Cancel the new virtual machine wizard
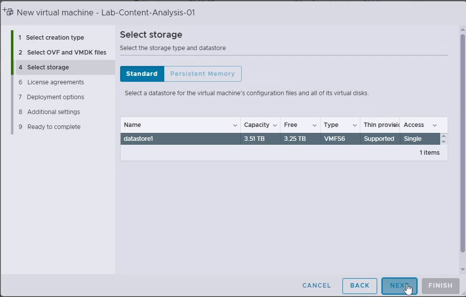The height and width of the screenshot is (297, 466). 317,286
